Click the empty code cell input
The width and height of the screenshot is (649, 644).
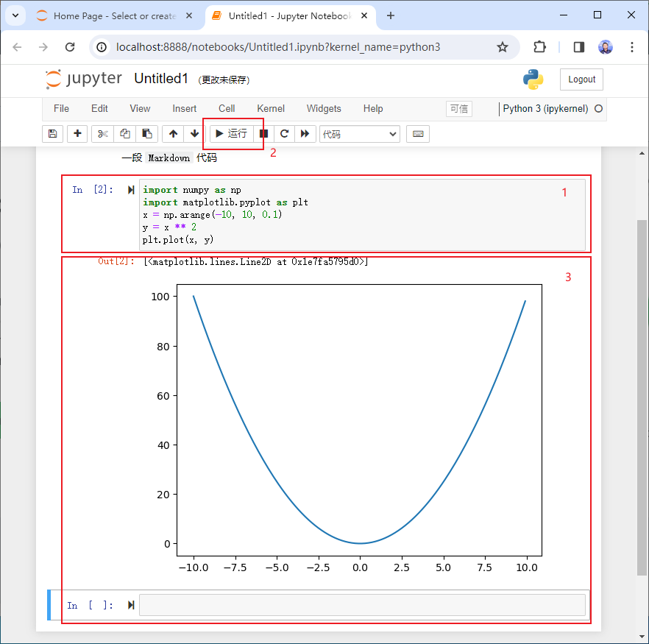(362, 605)
